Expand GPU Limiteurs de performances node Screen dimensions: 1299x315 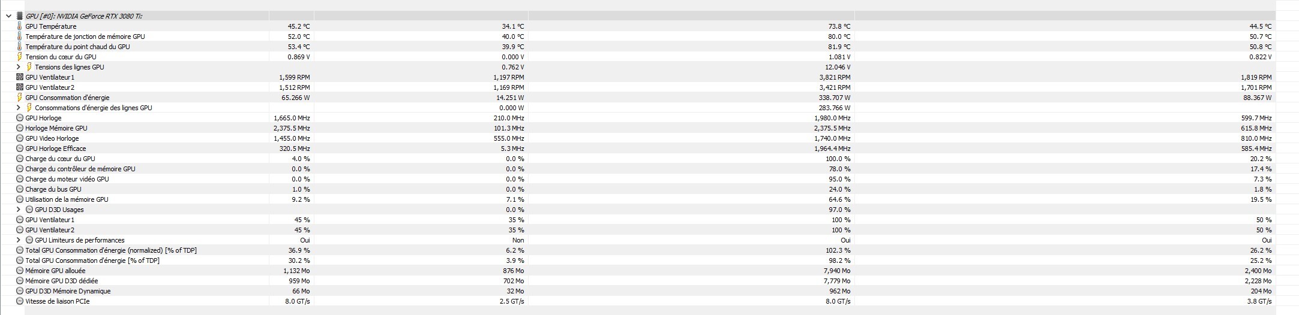[19, 240]
